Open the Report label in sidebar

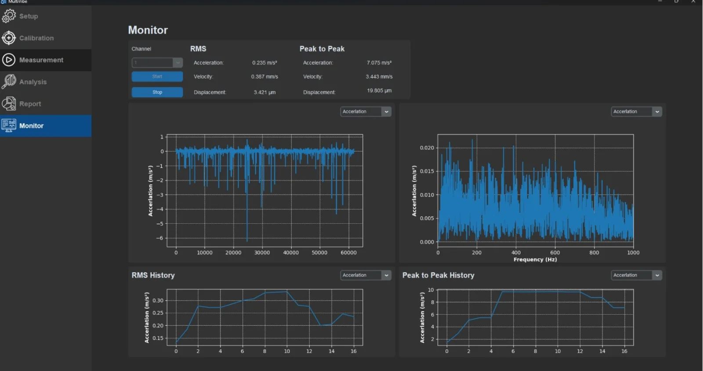tap(30, 104)
